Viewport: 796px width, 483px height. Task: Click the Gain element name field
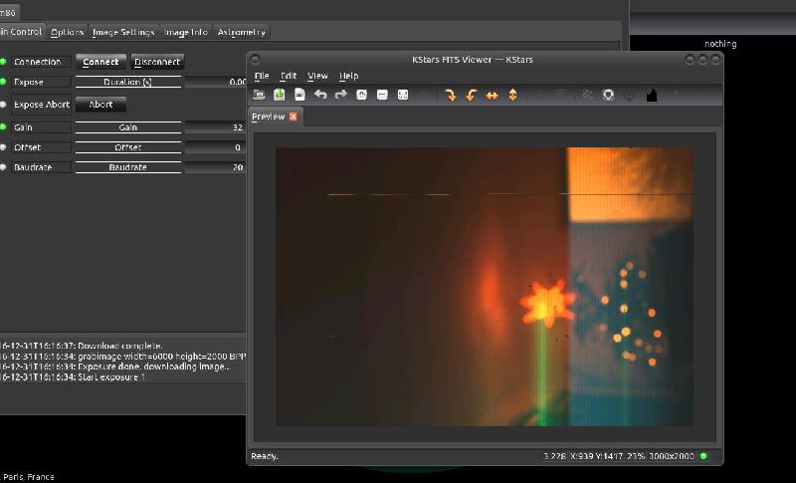coord(128,127)
